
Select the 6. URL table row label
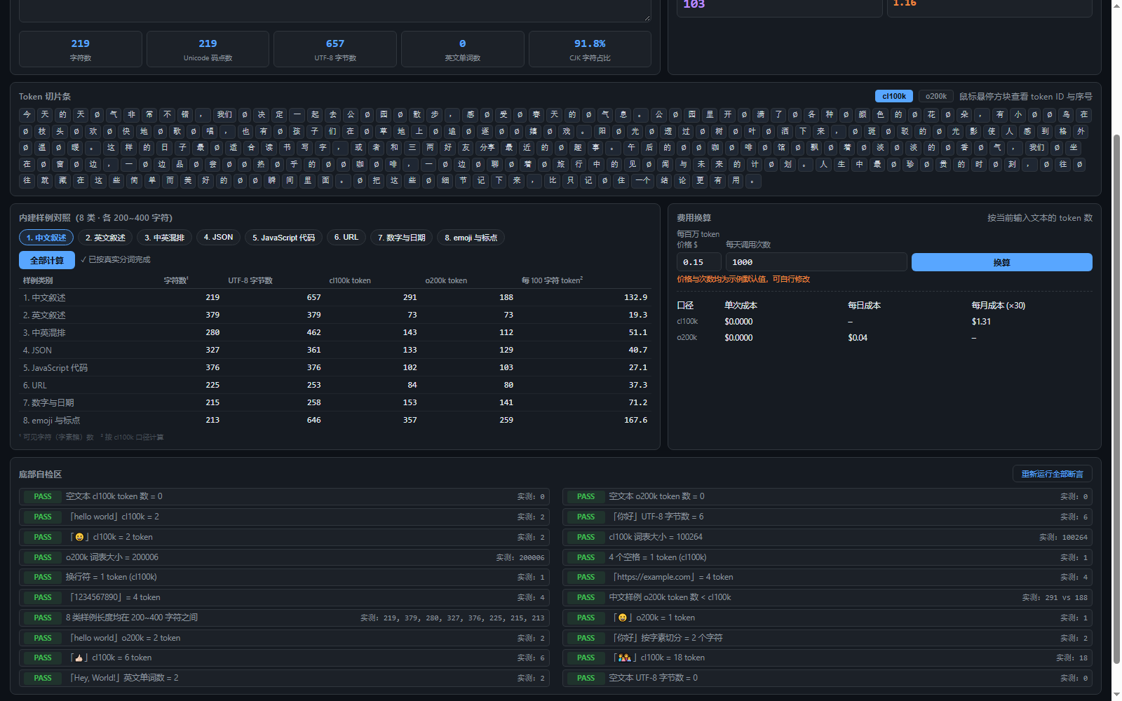click(x=35, y=385)
